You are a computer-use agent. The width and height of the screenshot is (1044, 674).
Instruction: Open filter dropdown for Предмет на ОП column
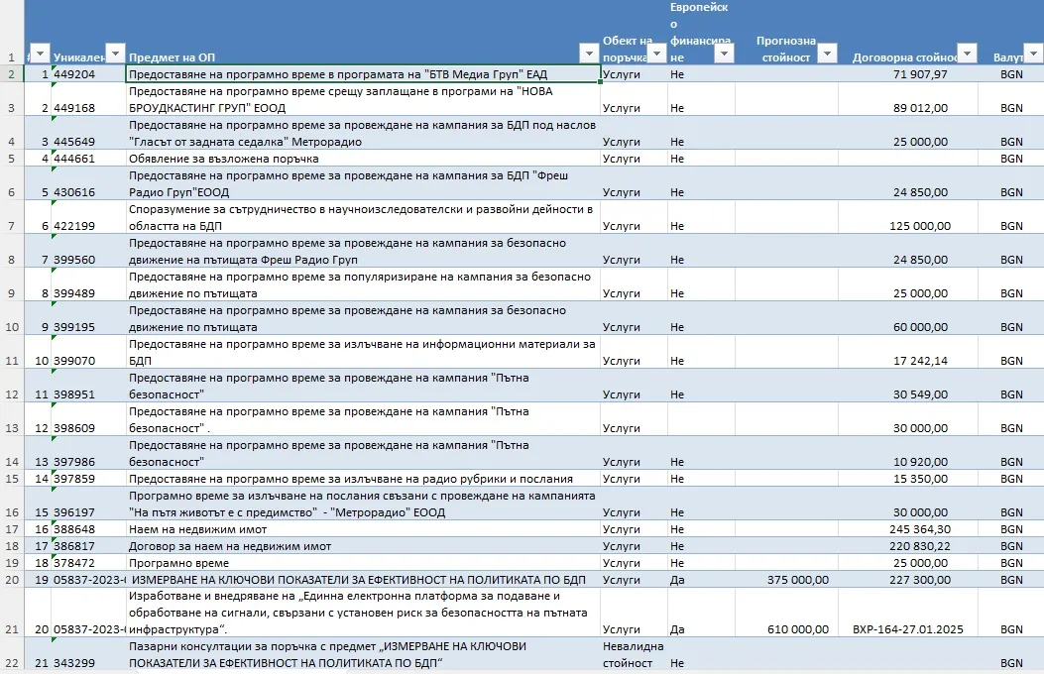click(589, 53)
